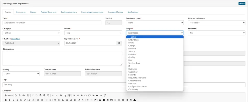
Task: Click the Preview document icon in editor
Action: tap(20, 95)
